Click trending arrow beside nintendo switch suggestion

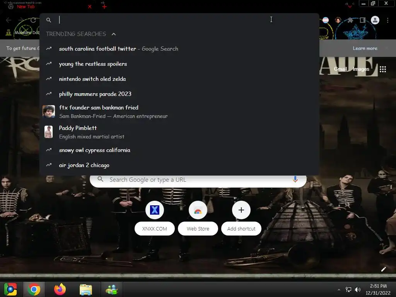[x=49, y=79]
